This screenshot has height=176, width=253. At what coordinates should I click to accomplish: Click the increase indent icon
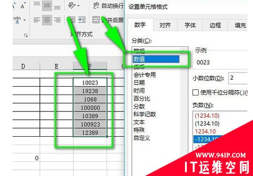click(82, 20)
